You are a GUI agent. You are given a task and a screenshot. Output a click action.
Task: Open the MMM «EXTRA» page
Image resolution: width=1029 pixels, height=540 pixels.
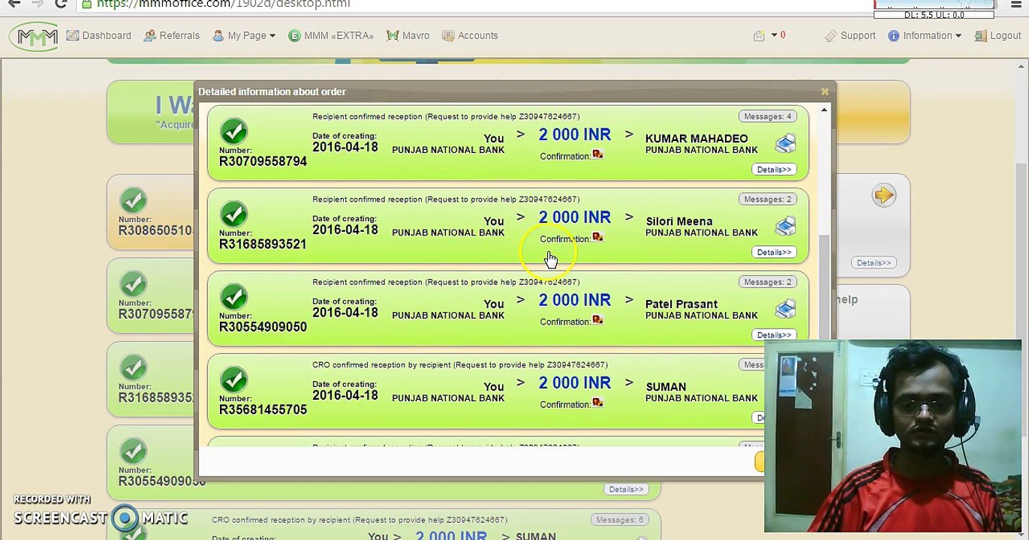point(331,36)
